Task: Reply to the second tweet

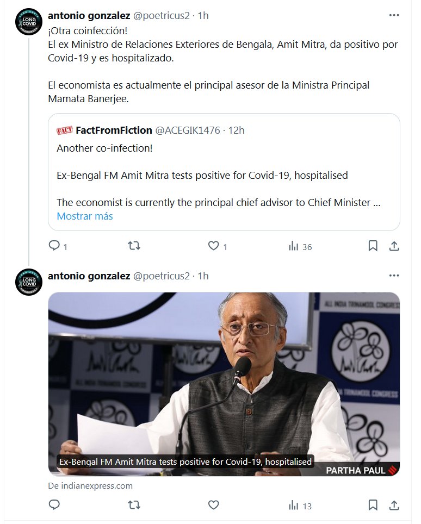Action: coord(54,505)
